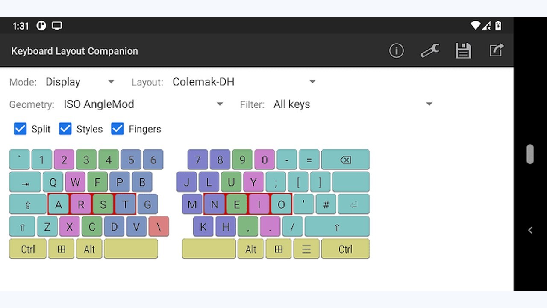Screen dimensions: 547x308
Task: Click the battery status icon
Action: 498,26
